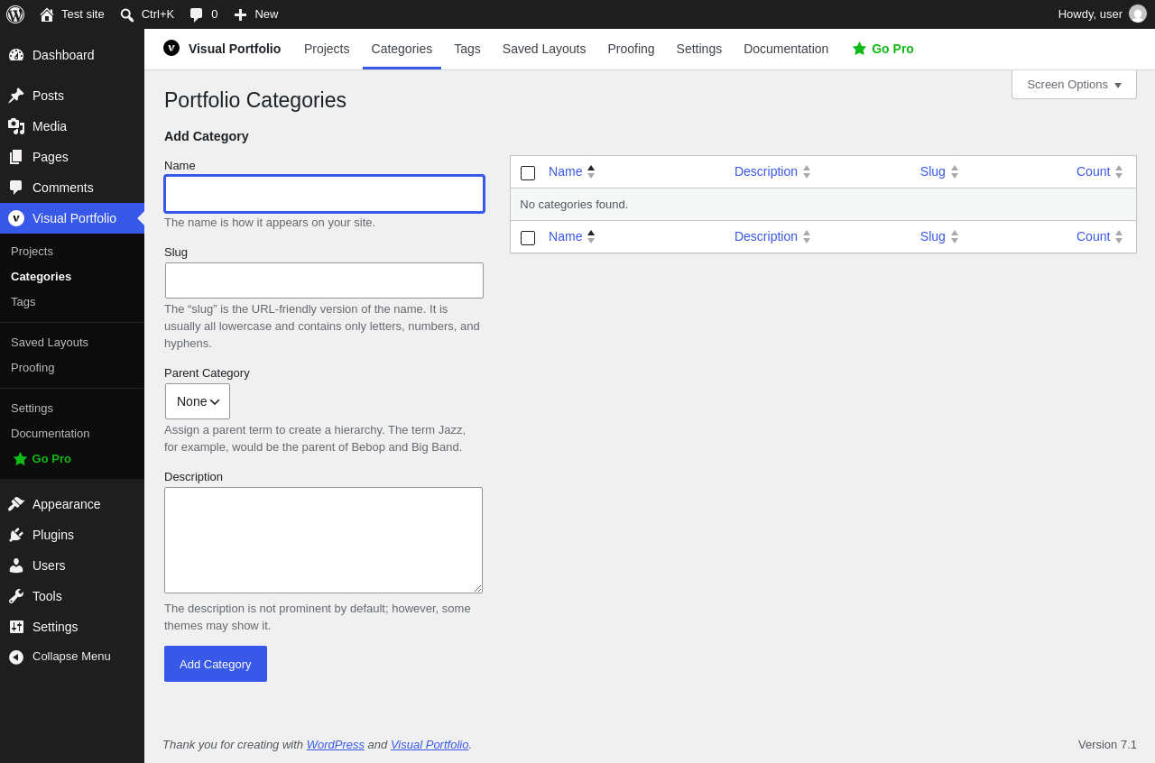Open the Parent Category dropdown

(x=198, y=401)
